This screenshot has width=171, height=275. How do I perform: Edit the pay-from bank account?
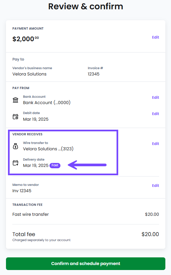[155, 97]
